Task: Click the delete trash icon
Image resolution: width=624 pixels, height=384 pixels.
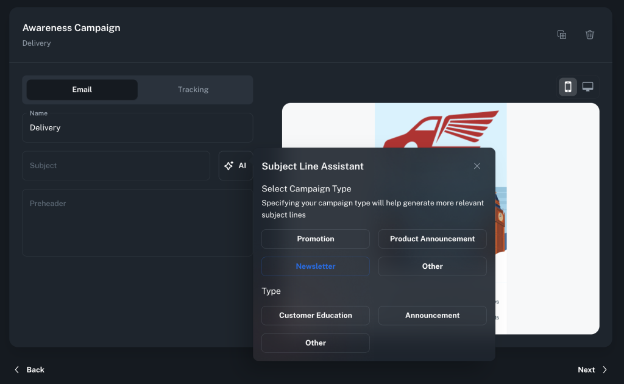Action: coord(589,35)
